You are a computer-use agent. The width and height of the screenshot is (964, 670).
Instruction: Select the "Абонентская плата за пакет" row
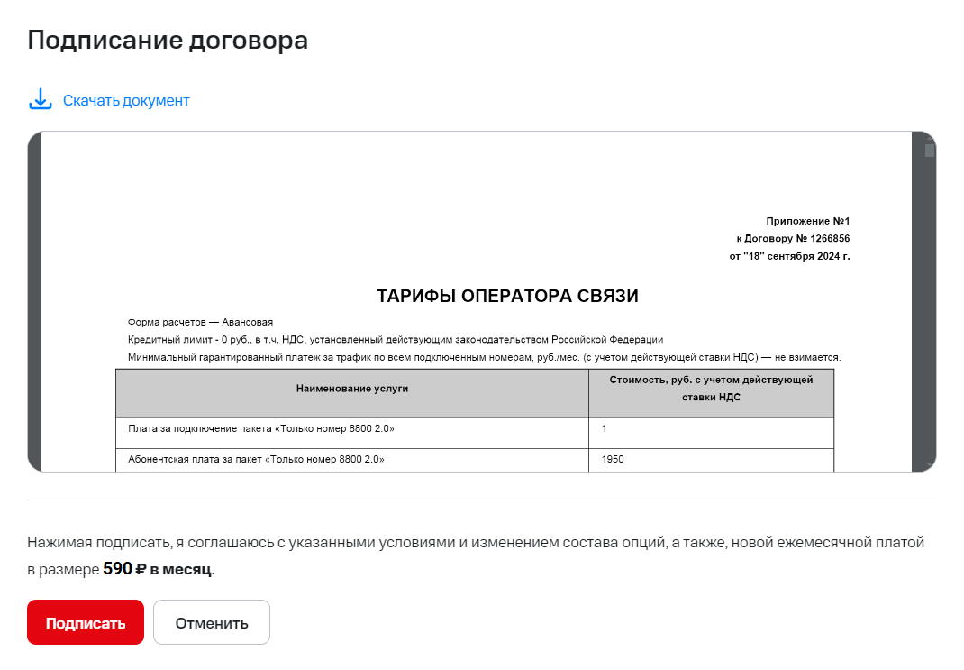coord(257,460)
